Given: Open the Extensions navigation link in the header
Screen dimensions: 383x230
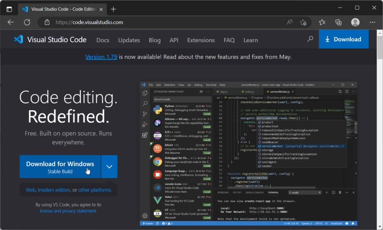Looking at the screenshot, I should click(201, 40).
